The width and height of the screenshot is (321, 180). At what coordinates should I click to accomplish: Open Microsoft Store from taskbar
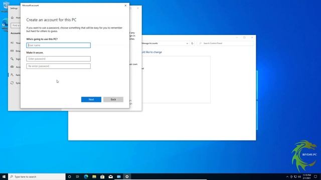pos(102,176)
